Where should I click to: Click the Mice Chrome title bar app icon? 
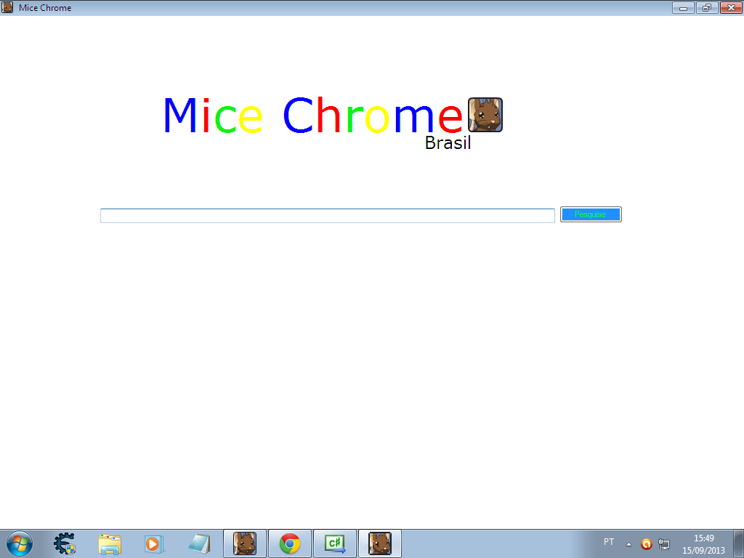coord(7,7)
